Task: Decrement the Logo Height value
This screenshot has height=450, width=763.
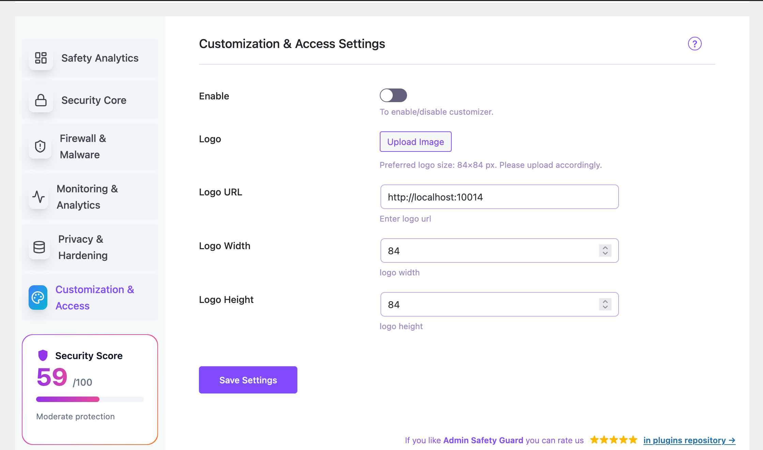Action: click(x=605, y=307)
